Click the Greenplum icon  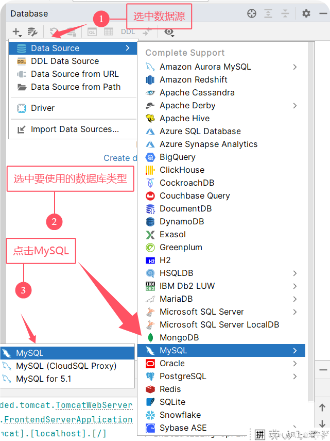(150, 248)
